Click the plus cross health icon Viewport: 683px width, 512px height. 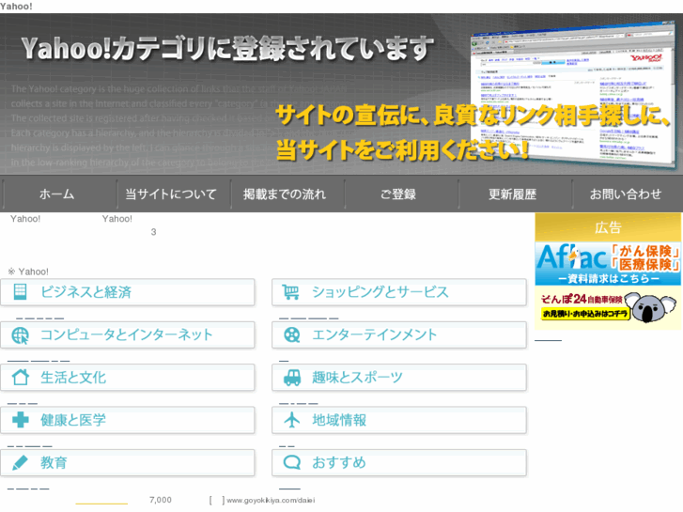(20, 420)
